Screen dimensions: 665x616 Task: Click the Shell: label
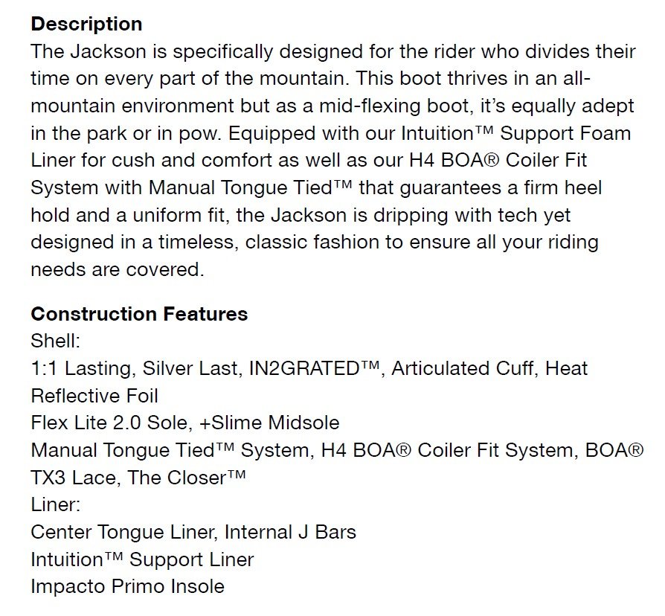[56, 341]
